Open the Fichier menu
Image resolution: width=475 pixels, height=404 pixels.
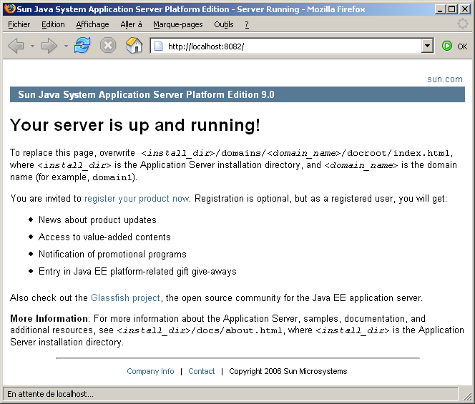(x=19, y=24)
